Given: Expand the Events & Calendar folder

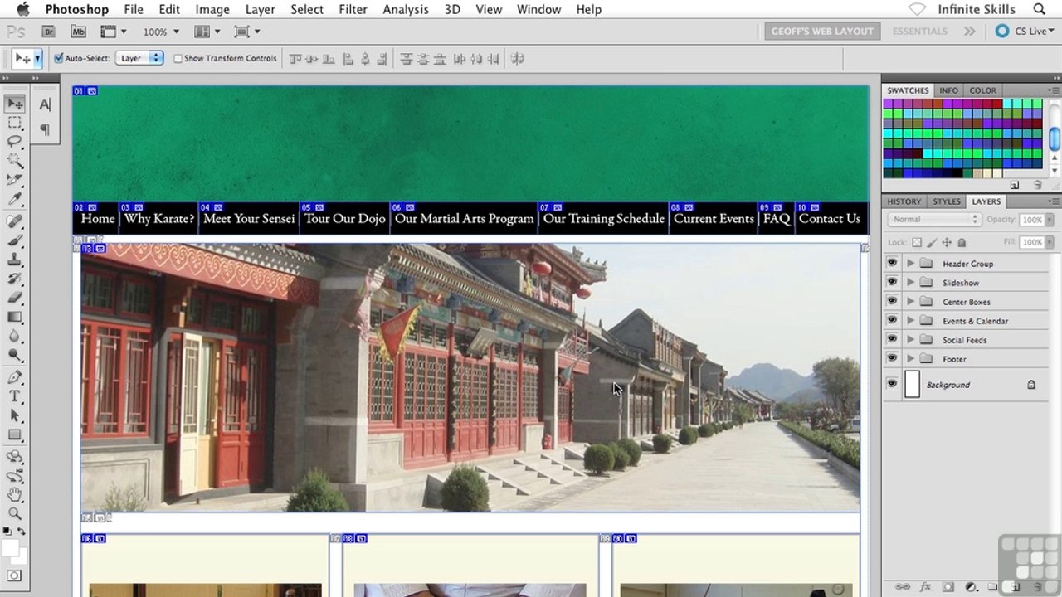Looking at the screenshot, I should pos(911,321).
